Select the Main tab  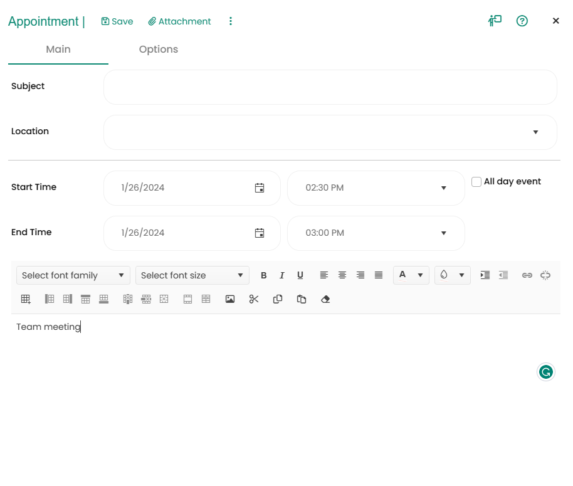[x=58, y=50]
